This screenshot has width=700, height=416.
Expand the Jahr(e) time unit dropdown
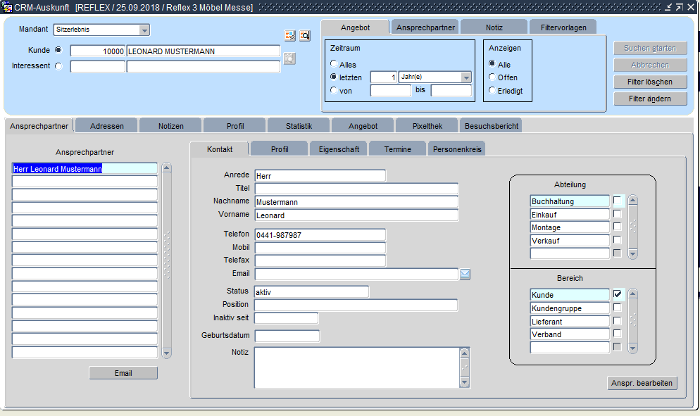(465, 77)
